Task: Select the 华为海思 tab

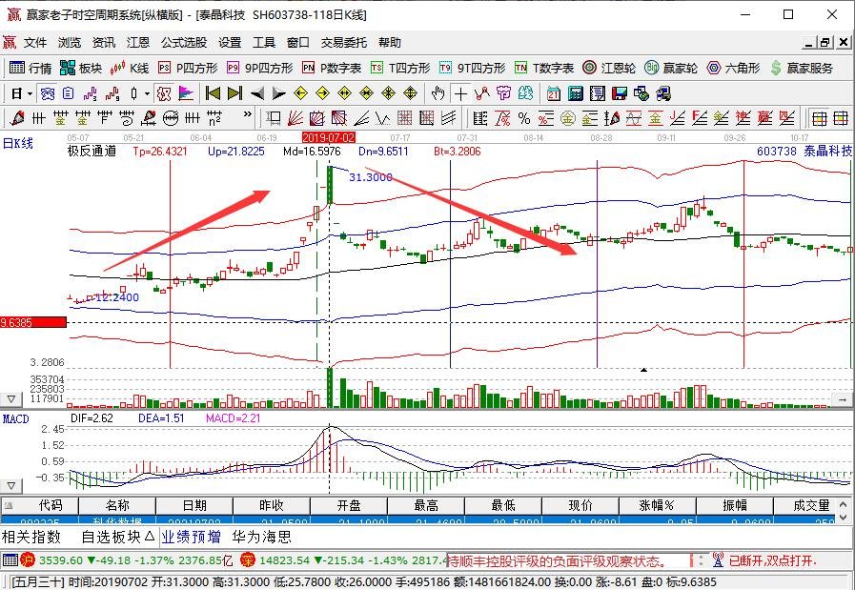Action: pos(262,538)
